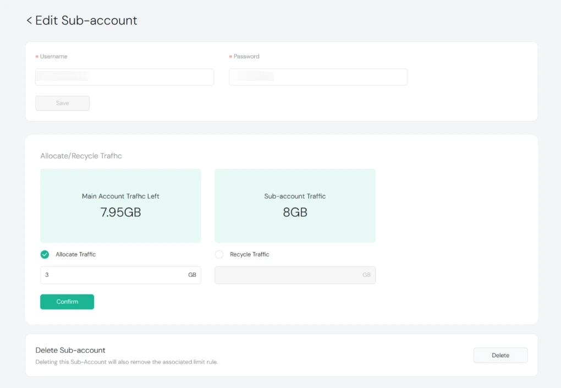The image size is (561, 388).
Task: Click the 7.95GB remaining traffic value
Action: point(120,212)
